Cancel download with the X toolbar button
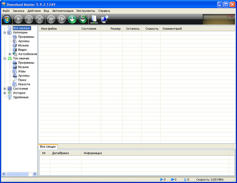Screen dimensions: 237x183 pos(39,19)
